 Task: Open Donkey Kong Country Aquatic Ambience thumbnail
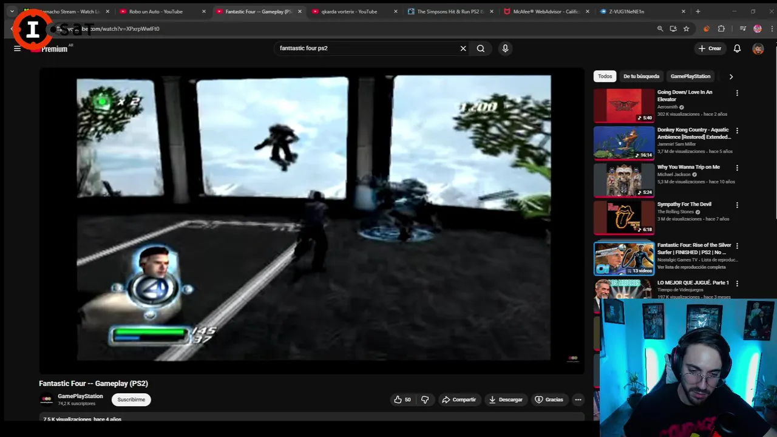[624, 143]
